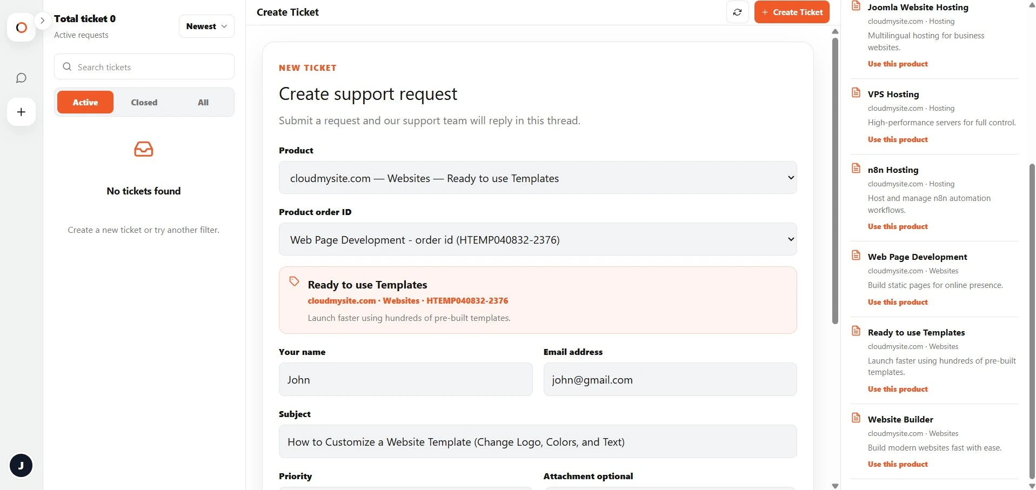The image size is (1036, 490).
Task: Click the tag icon in template card
Action: [294, 281]
